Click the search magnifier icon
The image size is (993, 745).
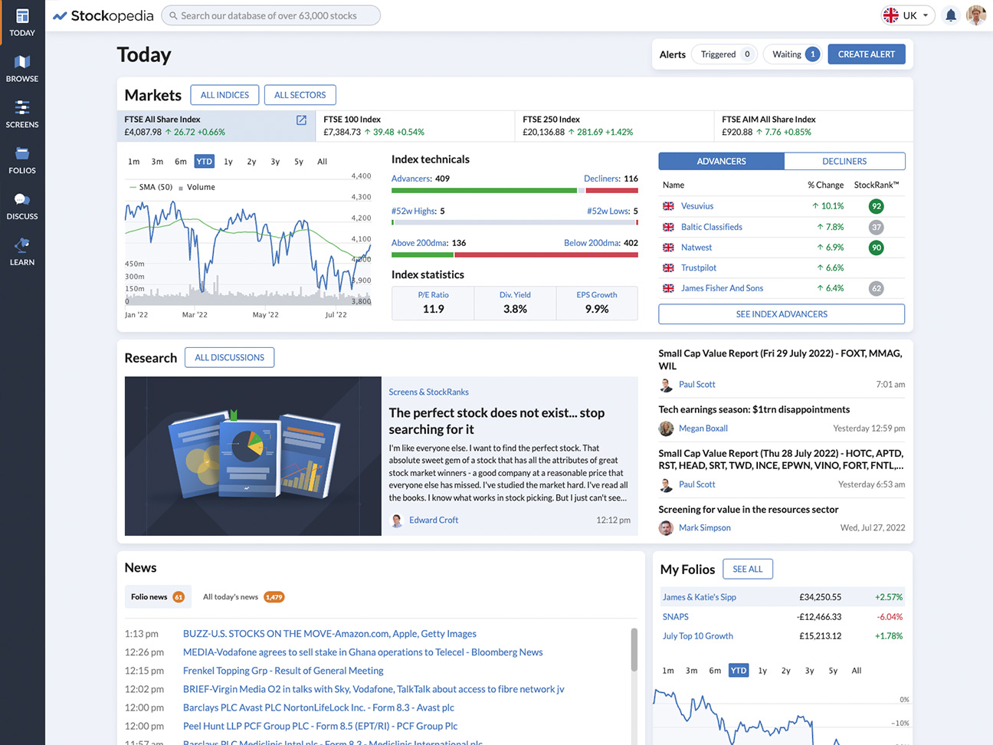pos(174,15)
